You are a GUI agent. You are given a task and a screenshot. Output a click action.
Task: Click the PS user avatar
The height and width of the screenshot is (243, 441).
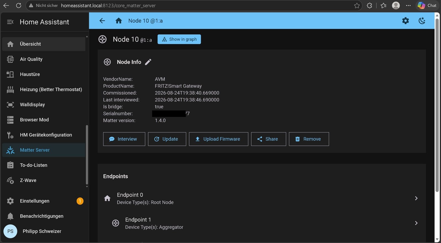coord(10,231)
